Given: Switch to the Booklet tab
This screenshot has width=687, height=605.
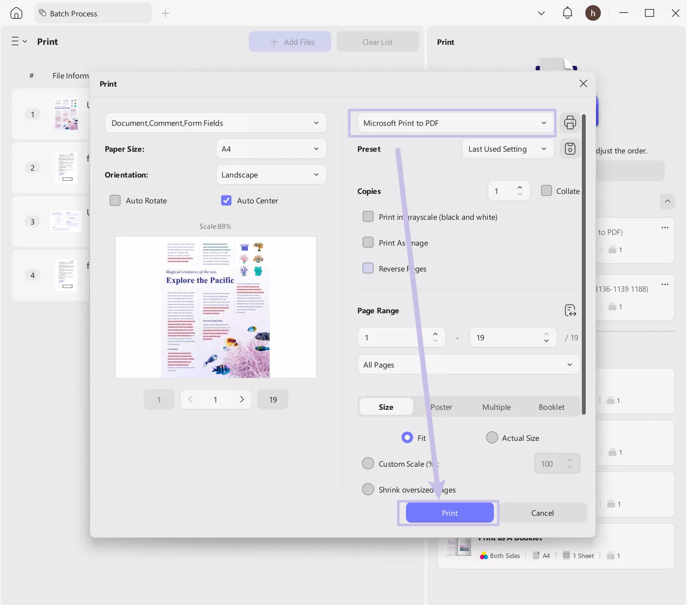Looking at the screenshot, I should [x=552, y=407].
